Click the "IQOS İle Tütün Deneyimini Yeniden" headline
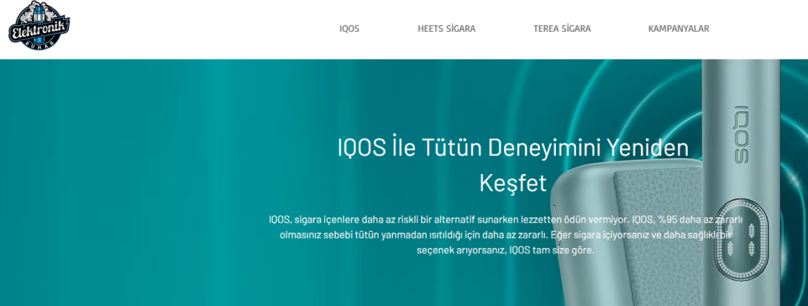808x306 pixels. point(512,149)
